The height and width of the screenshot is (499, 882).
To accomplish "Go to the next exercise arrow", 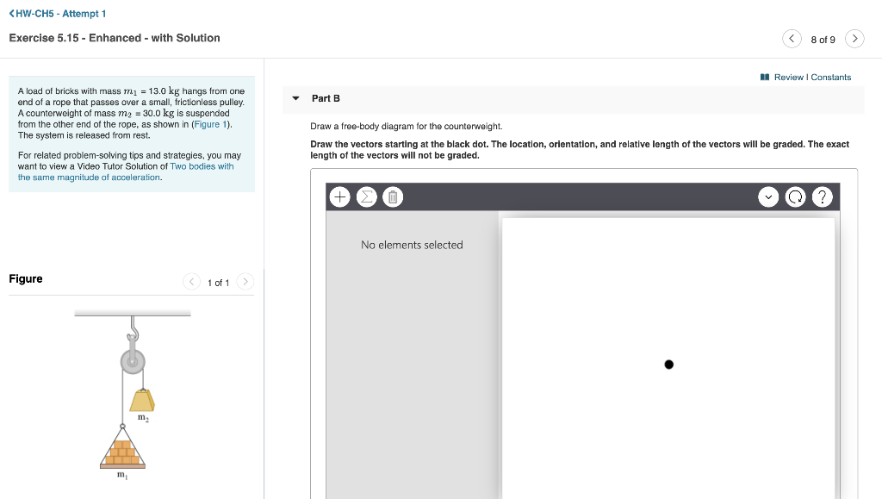I will click(x=854, y=39).
